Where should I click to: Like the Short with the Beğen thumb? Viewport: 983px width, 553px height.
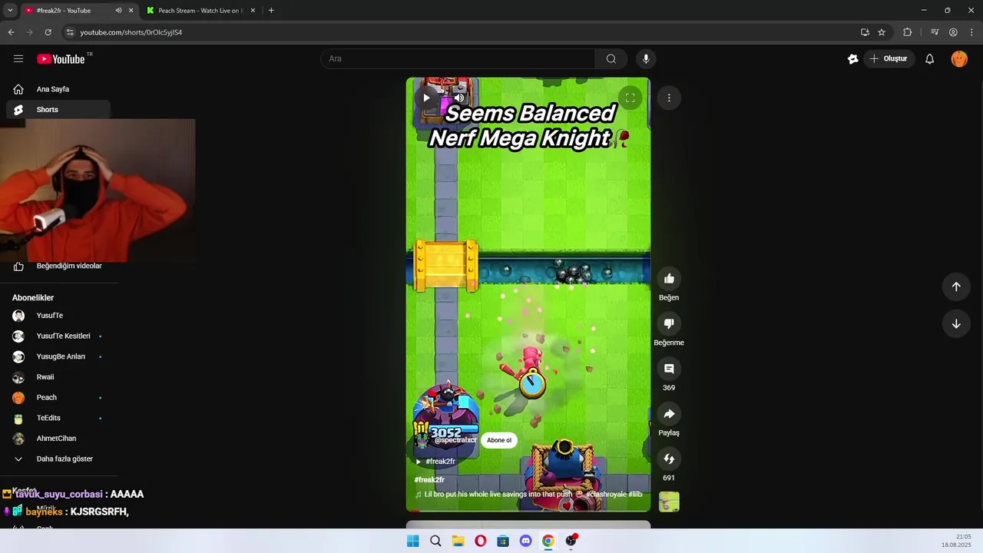tap(669, 279)
